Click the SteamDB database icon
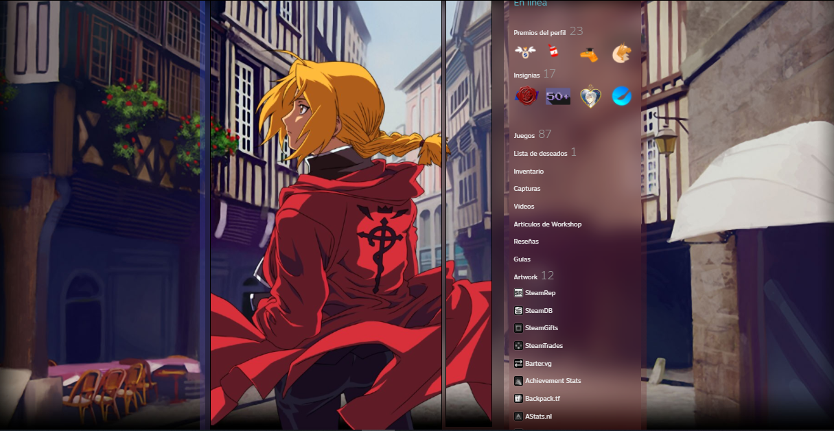 click(518, 310)
